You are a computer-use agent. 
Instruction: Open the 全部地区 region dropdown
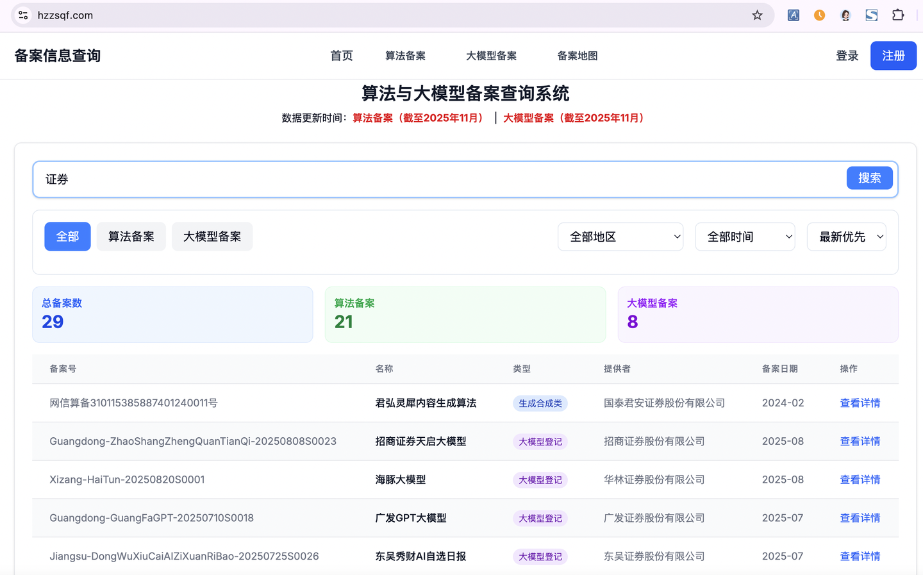click(x=620, y=237)
